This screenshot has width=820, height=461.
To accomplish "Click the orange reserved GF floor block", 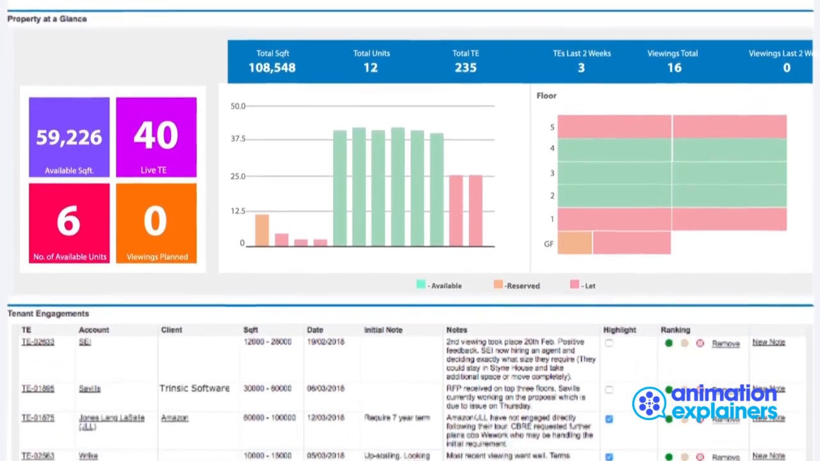I will pyautogui.click(x=575, y=243).
